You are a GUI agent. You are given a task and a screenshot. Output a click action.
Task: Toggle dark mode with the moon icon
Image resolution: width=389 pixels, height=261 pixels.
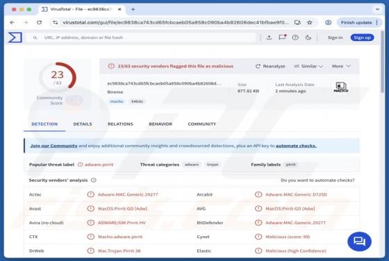tap(308, 37)
